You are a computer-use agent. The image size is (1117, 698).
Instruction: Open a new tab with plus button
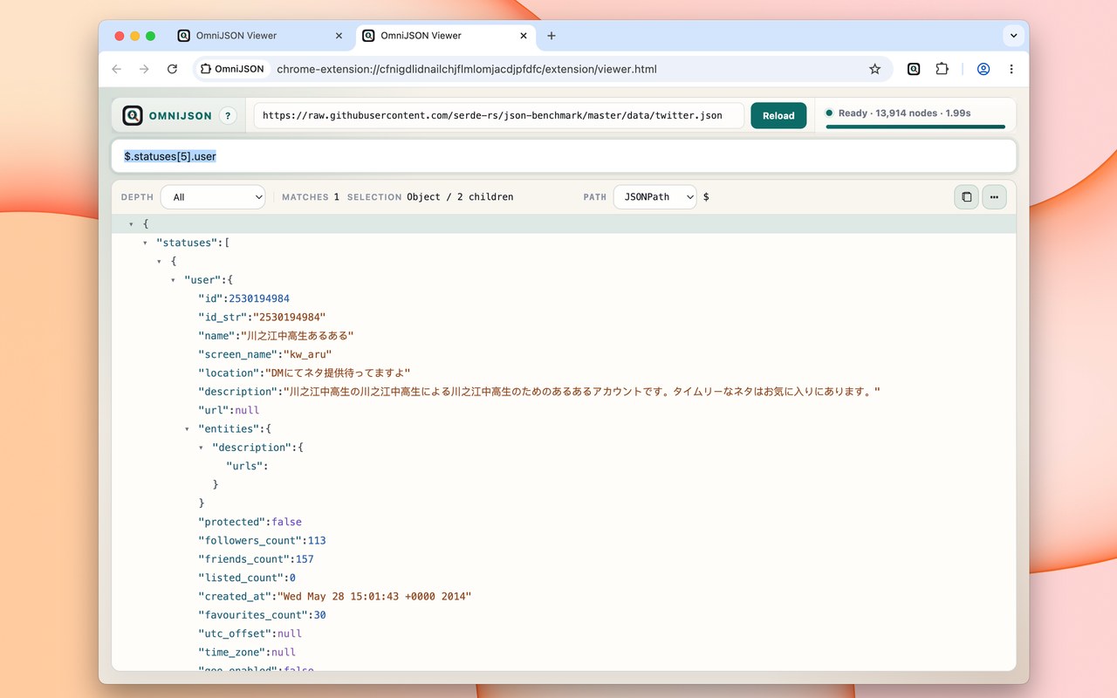pyautogui.click(x=552, y=36)
